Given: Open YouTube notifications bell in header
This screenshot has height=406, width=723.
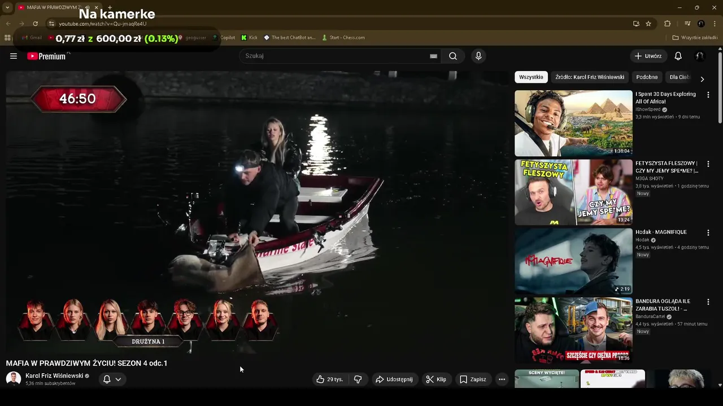Looking at the screenshot, I should coord(678,56).
